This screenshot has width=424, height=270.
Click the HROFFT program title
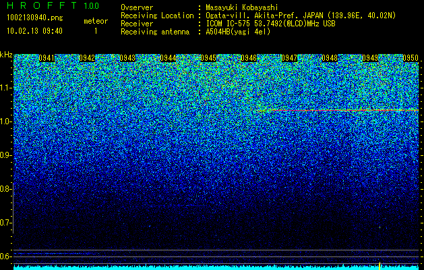click(x=42, y=5)
